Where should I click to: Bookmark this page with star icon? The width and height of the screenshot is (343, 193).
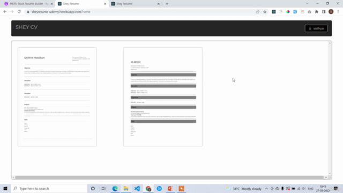click(x=265, y=12)
